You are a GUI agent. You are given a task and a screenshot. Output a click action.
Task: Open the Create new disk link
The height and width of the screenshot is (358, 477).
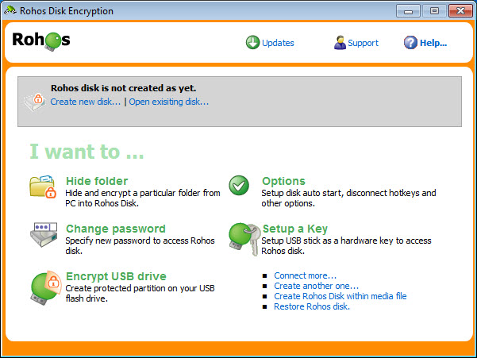tap(85, 102)
